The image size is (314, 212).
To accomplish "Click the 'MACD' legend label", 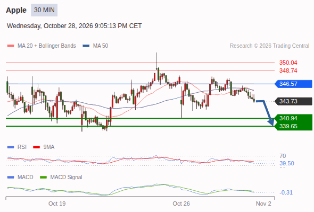I will pos(25,178).
